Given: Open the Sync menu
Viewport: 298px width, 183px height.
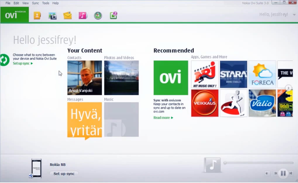Looking at the screenshot, I should coord(35,3).
